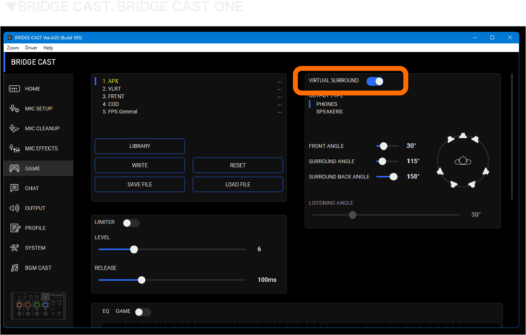The height and width of the screenshot is (335, 526).
Task: Click the LISTENING ANGLE slider handle
Action: (353, 215)
